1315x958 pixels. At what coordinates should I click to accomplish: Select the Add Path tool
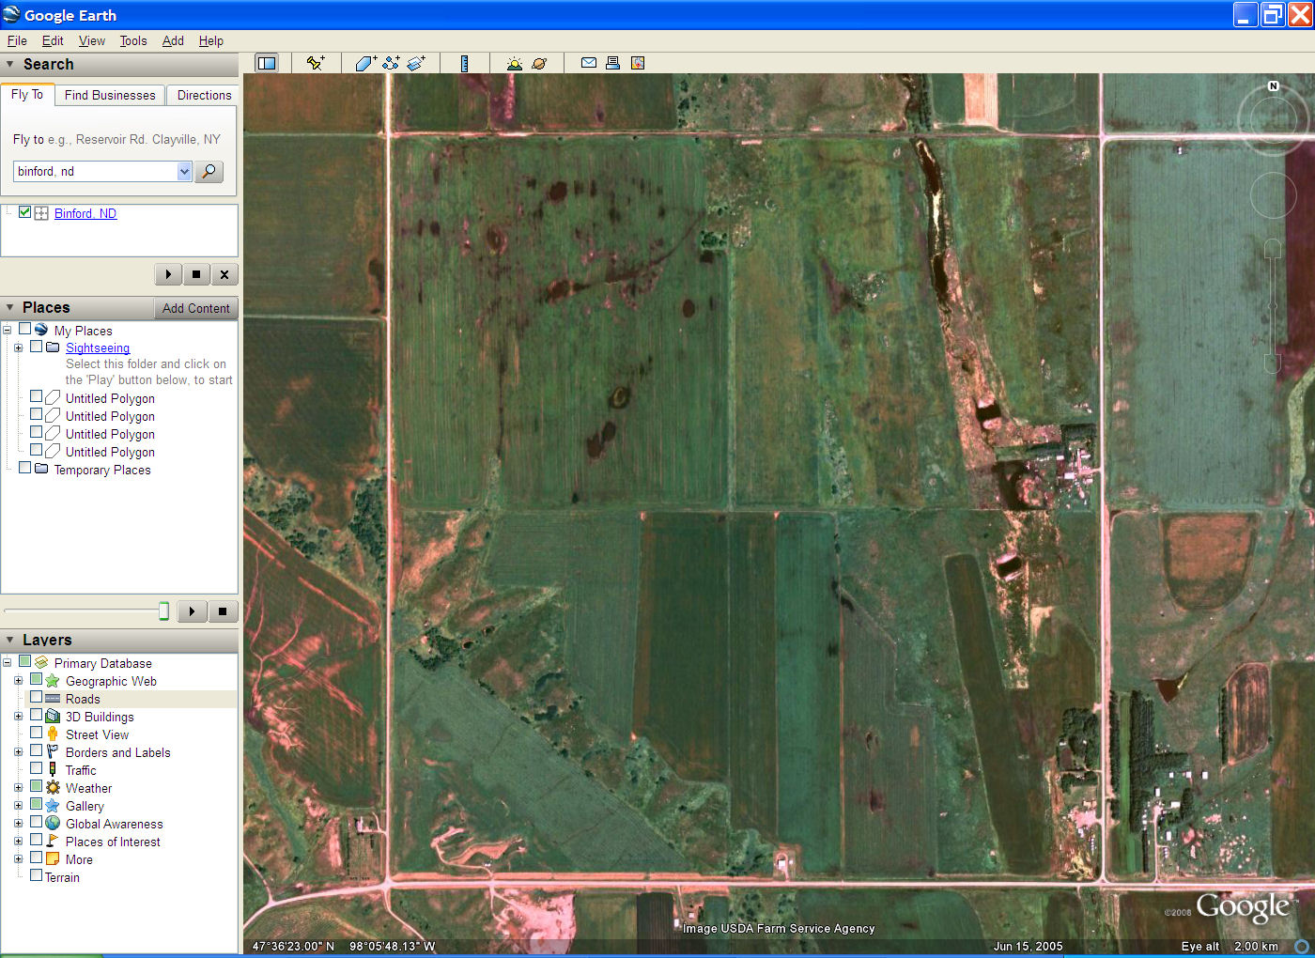pyautogui.click(x=392, y=63)
